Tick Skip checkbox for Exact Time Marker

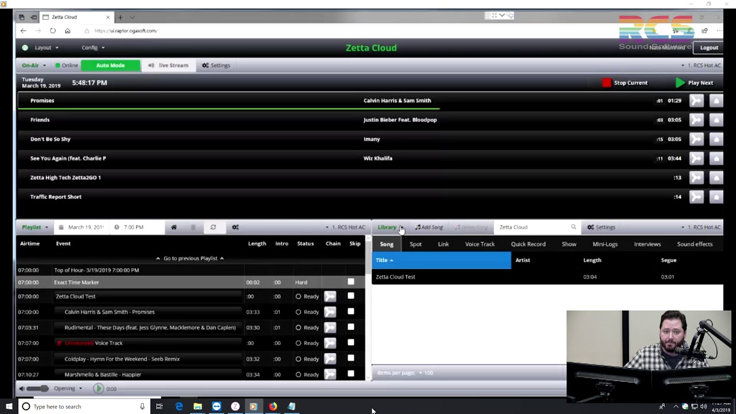pos(351,282)
